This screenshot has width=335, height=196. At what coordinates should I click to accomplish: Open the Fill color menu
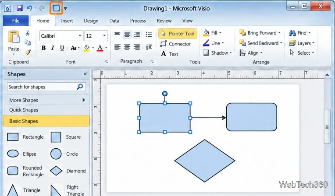pos(212,33)
